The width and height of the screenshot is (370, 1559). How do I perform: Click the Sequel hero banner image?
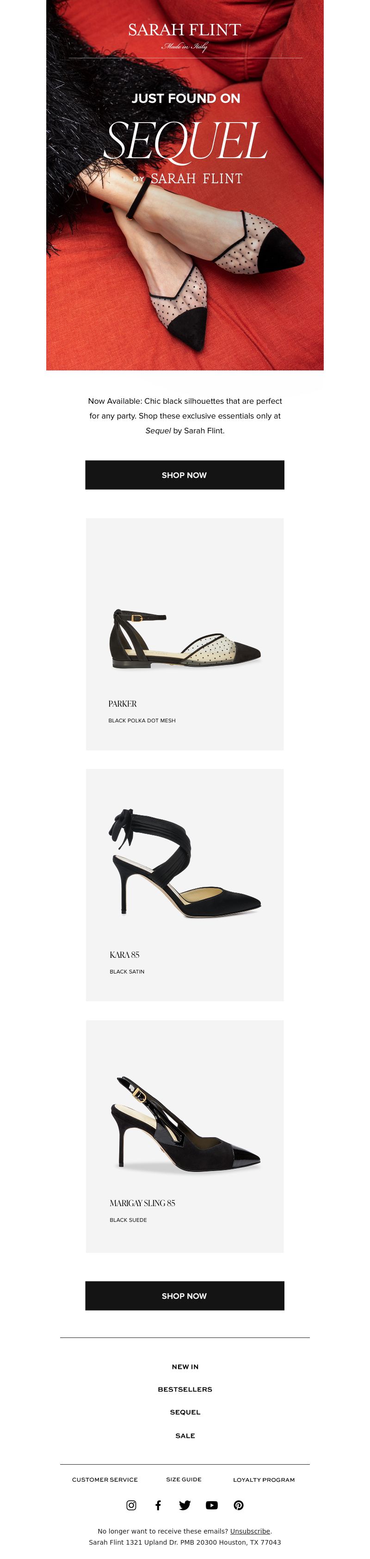click(185, 185)
